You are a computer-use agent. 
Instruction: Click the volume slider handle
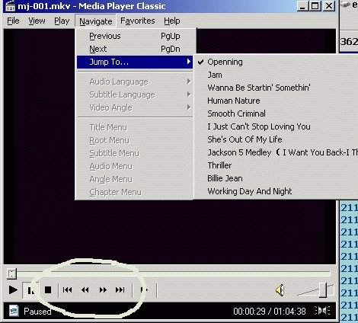point(323,289)
